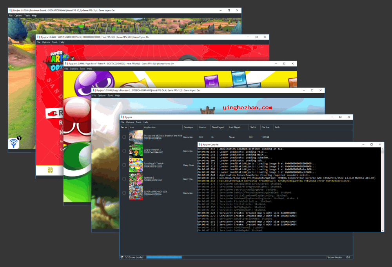Viewport: 392px width, 267px height.
Task: Toggle favorite checkbox for Luigi's Mansion 3
Action: 124,151
